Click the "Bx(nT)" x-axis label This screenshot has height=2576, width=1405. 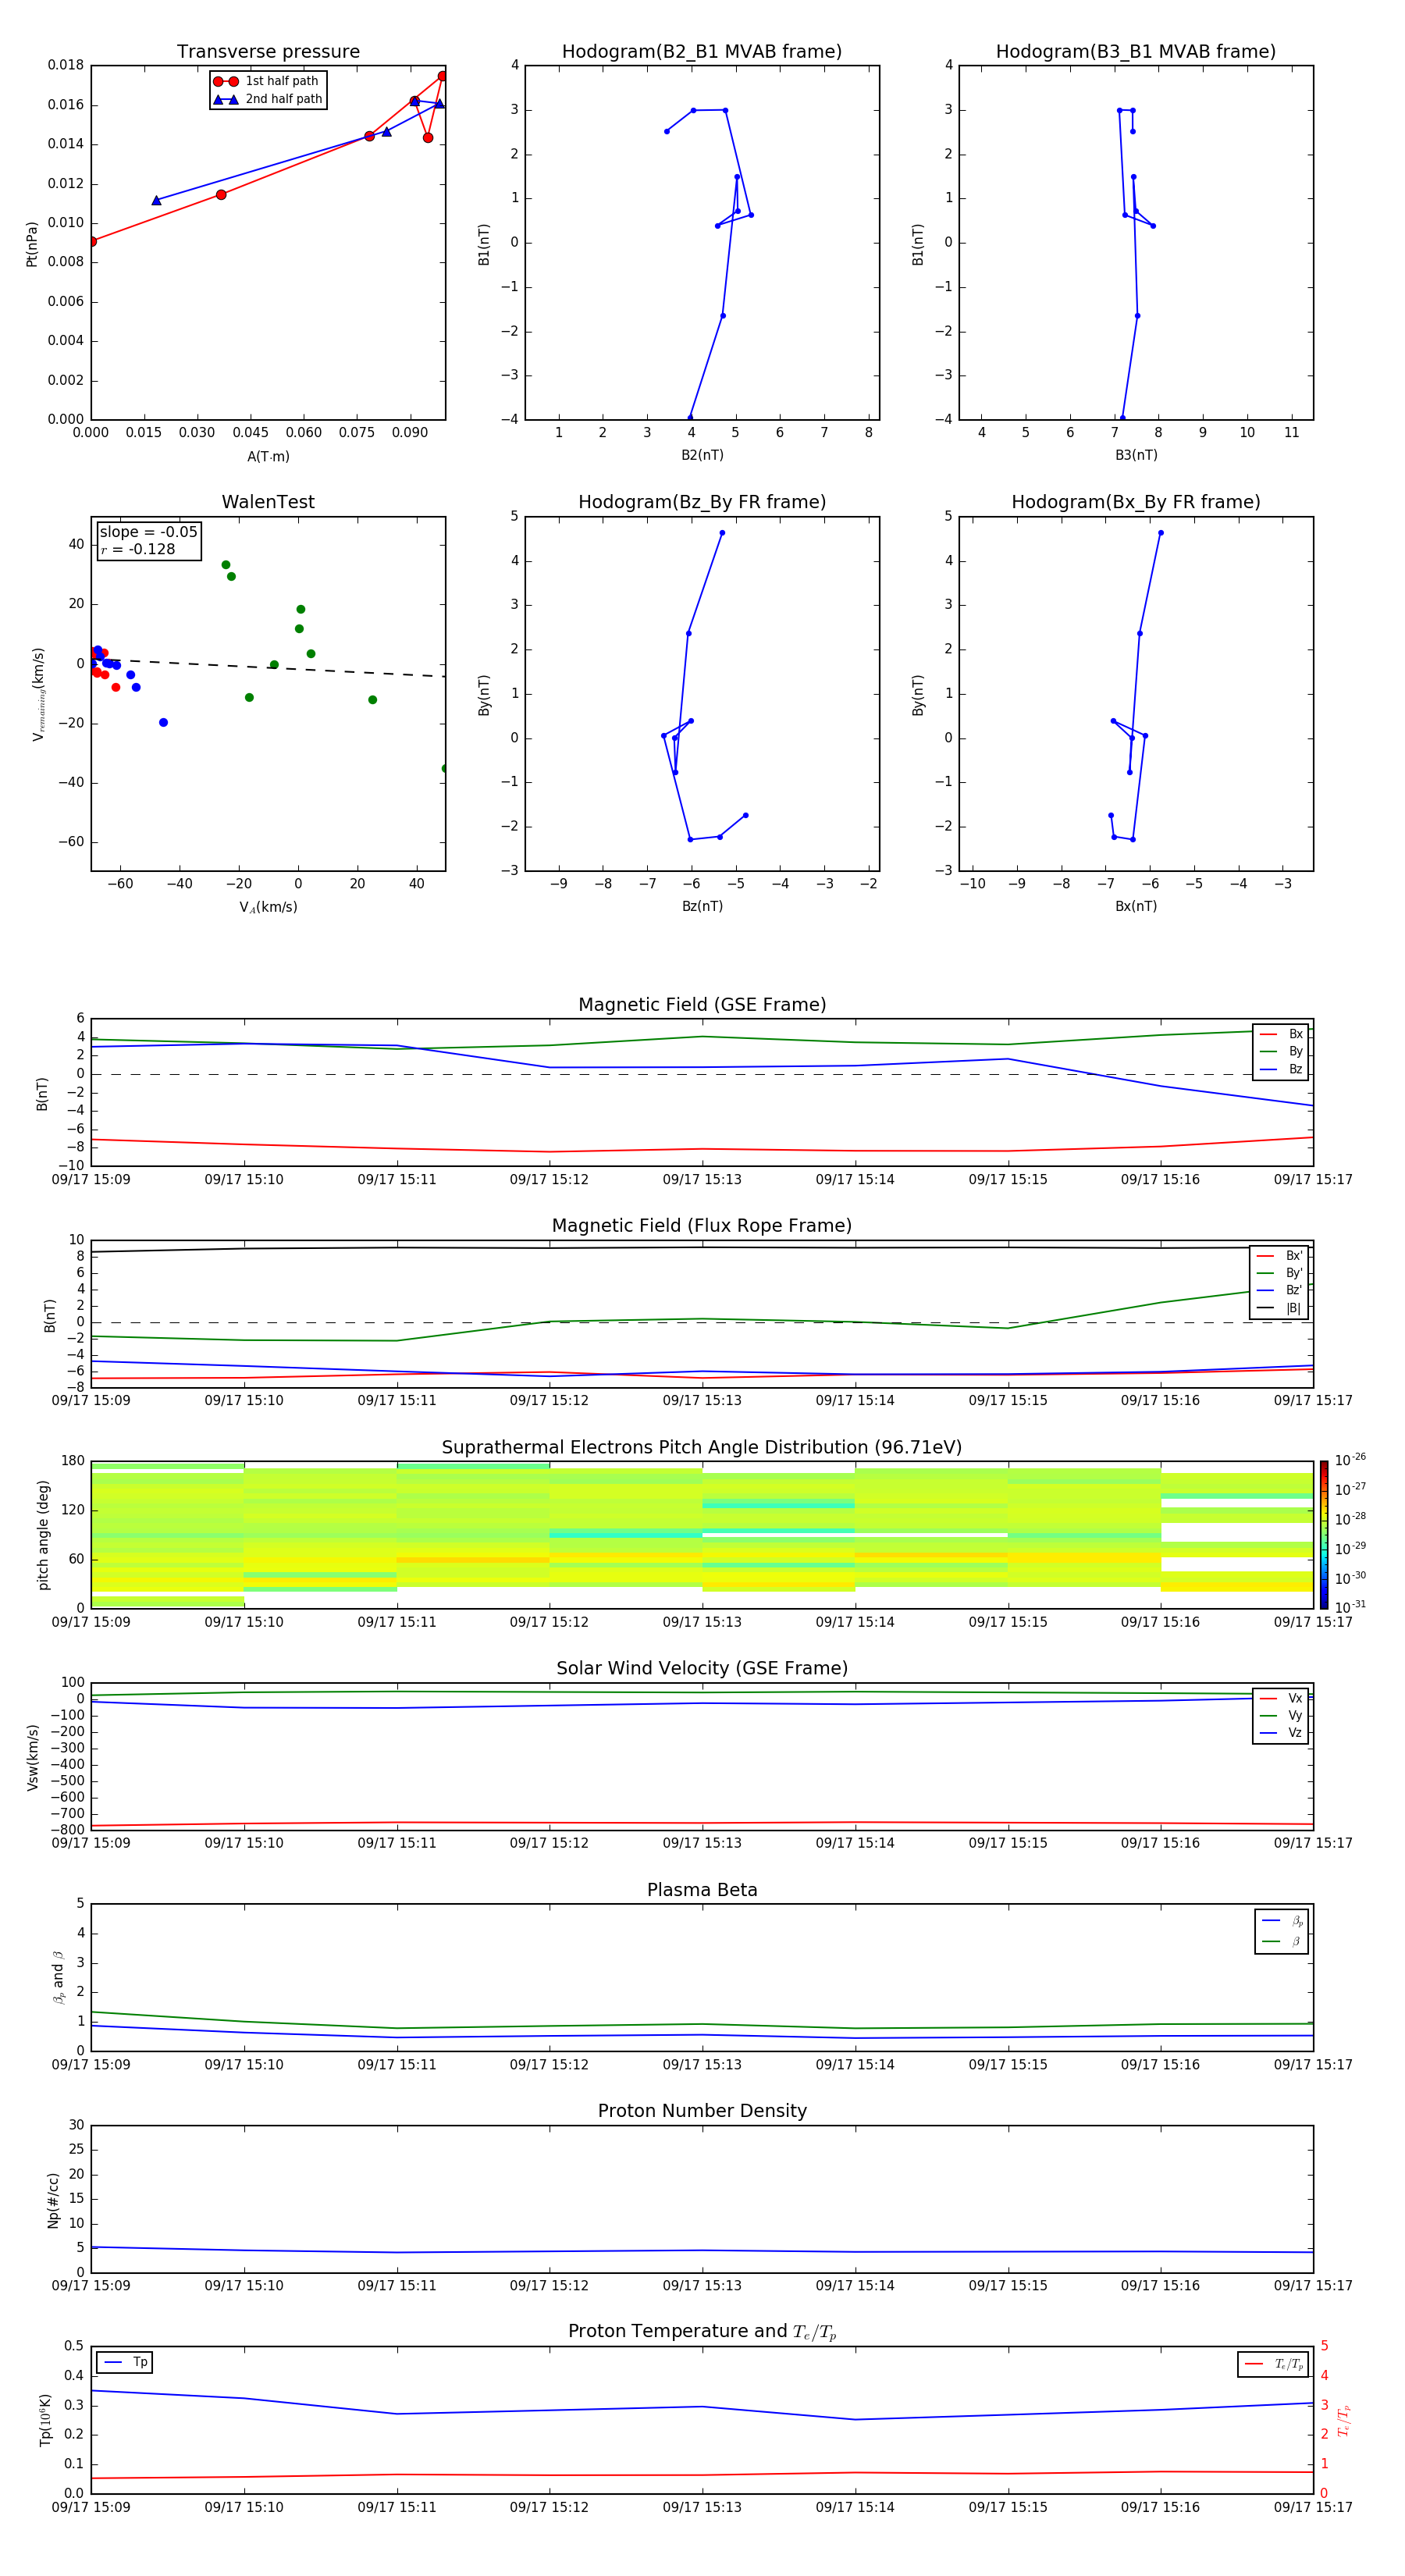[x=1136, y=906]
